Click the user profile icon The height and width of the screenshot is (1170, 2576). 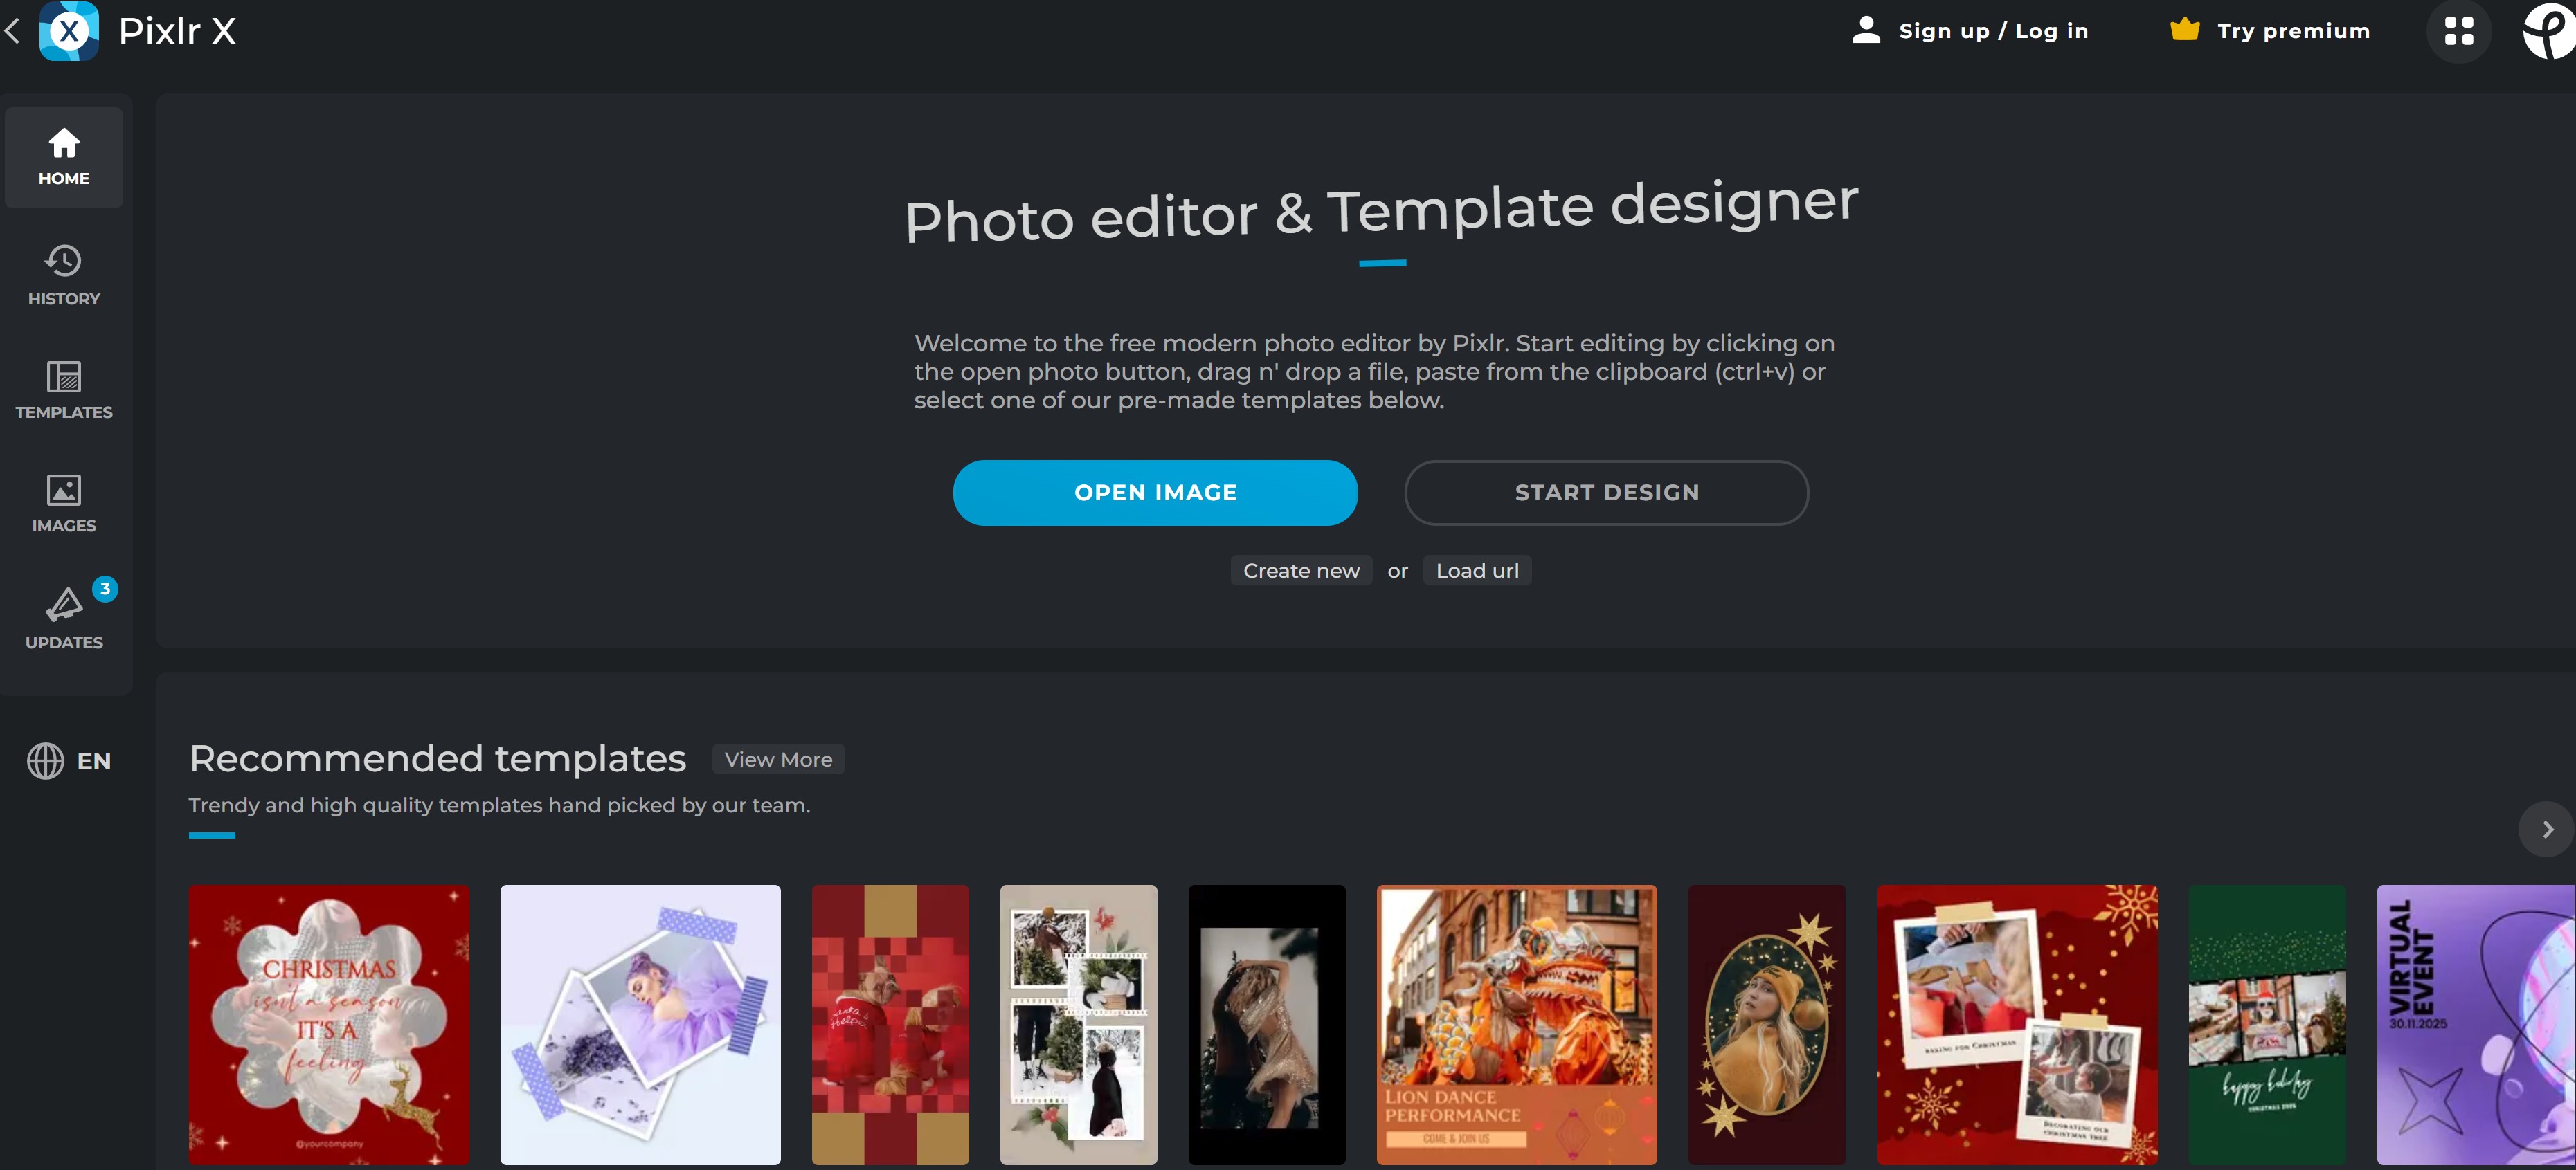tap(1866, 30)
